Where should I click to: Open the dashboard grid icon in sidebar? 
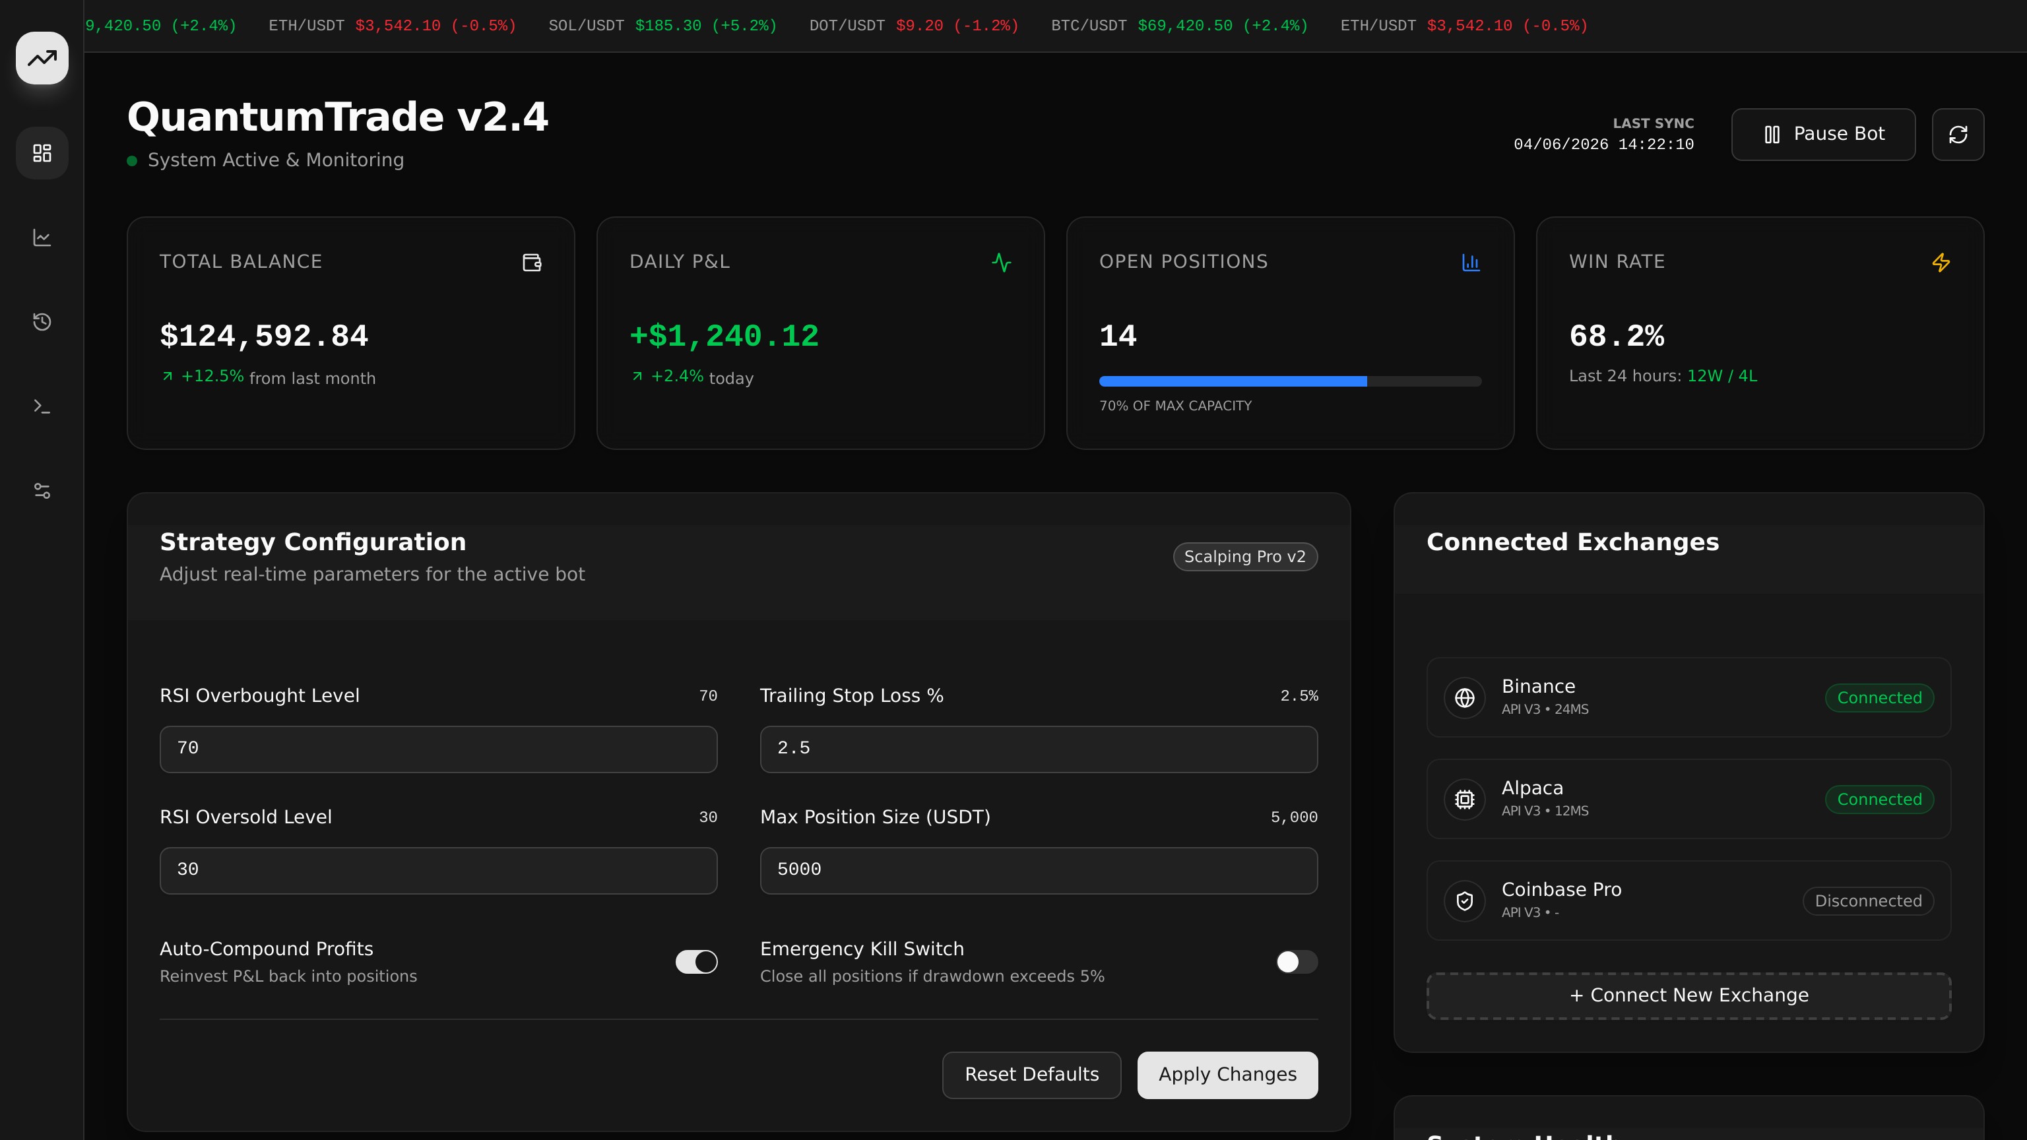pos(42,152)
